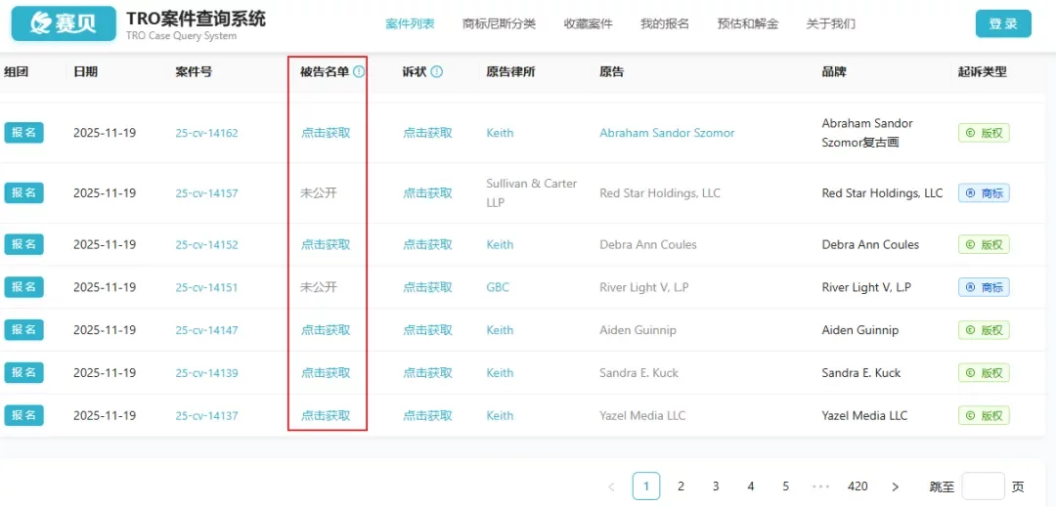Viewport: 1056px width, 507px height.
Task: Click 版权 tag in Sandra E. Kuck row
Action: click(x=984, y=372)
